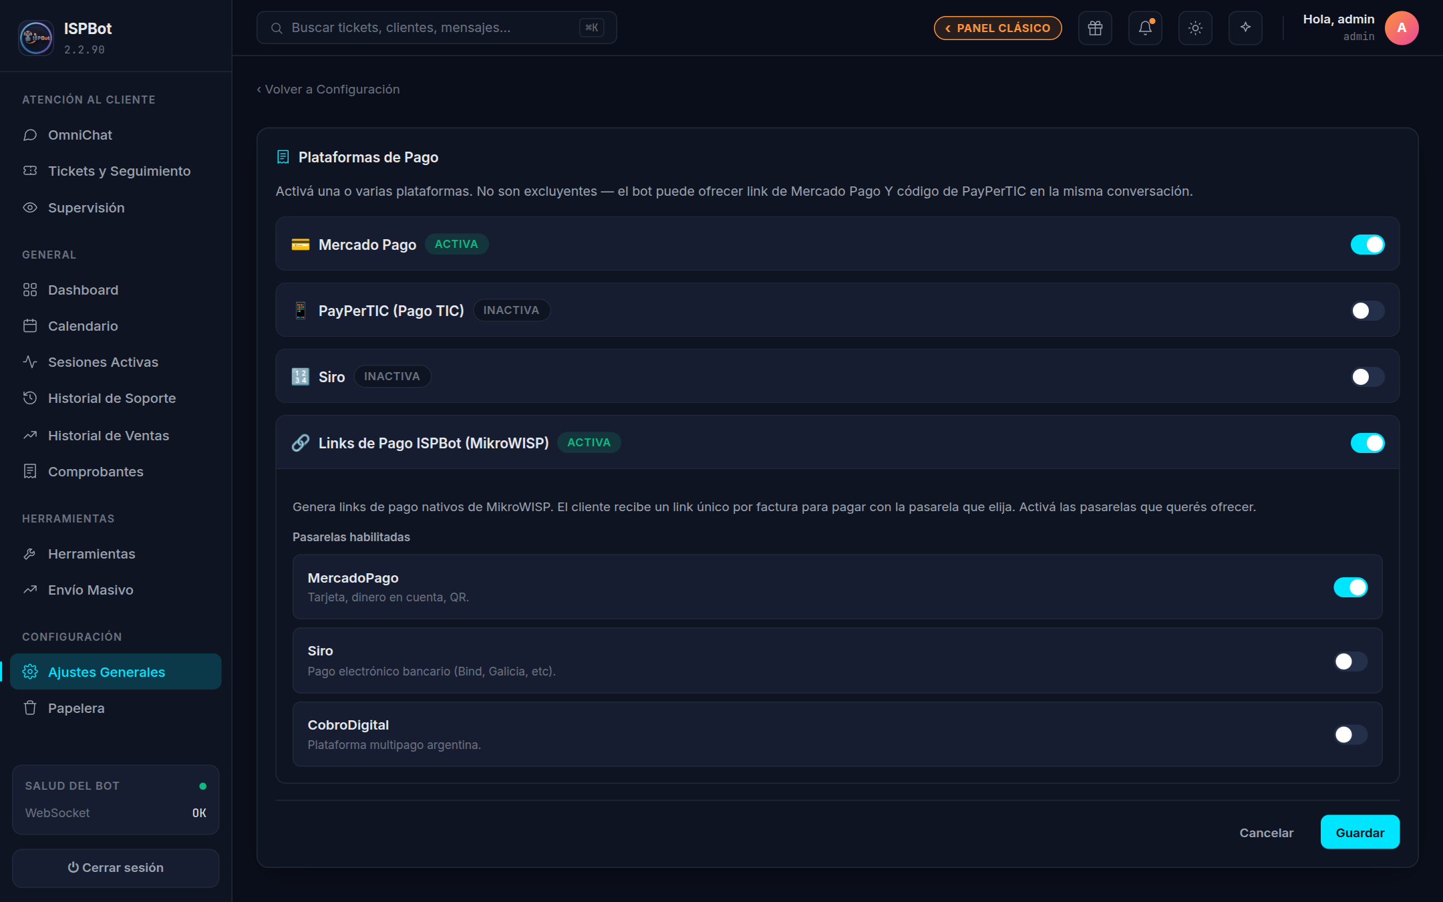Viewport: 1443px width, 902px height.
Task: Click the CobroDigital gateway name
Action: [x=348, y=725]
